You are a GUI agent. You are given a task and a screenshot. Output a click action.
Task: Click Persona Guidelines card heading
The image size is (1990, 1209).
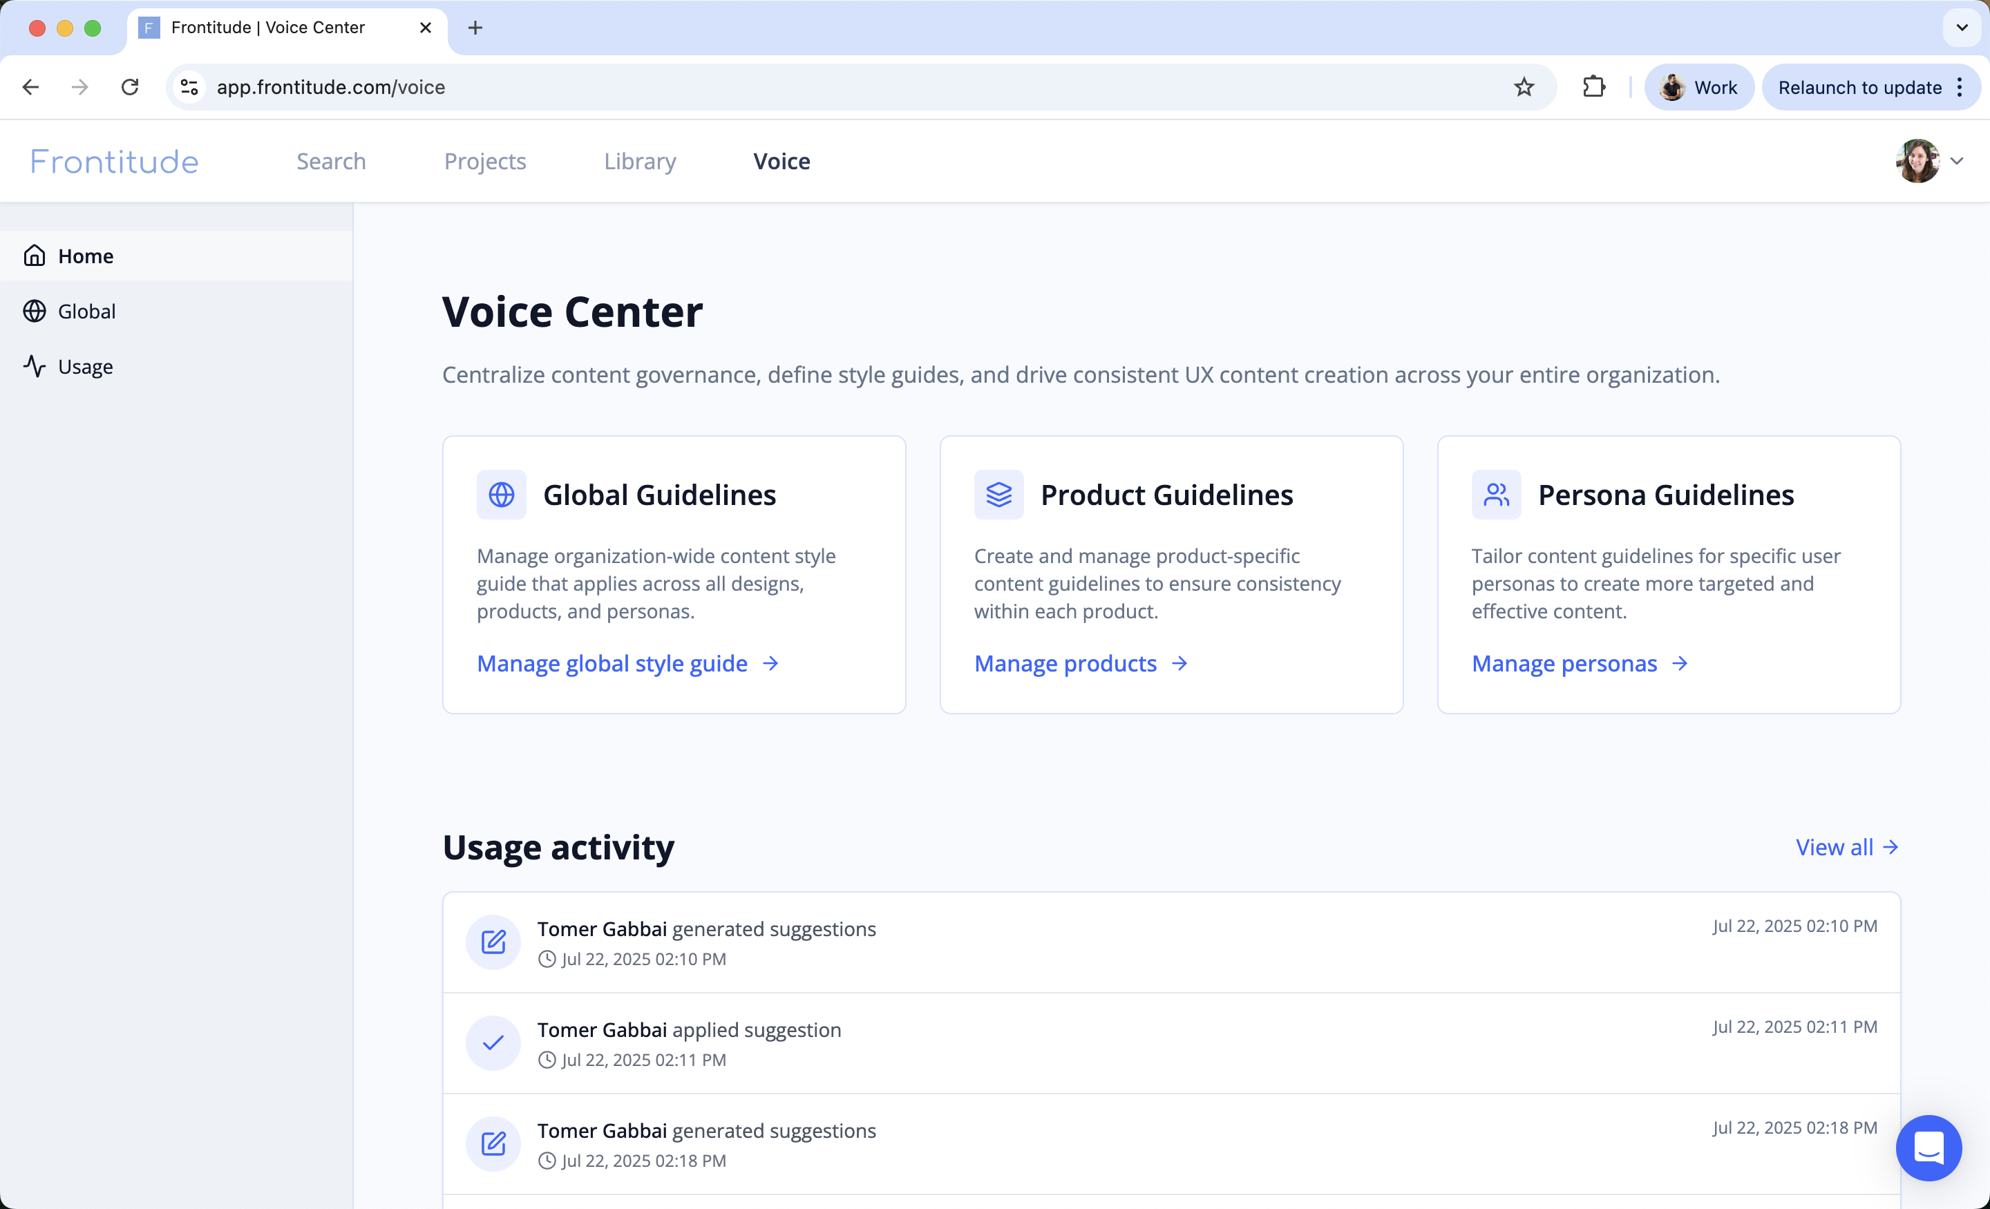pos(1665,494)
